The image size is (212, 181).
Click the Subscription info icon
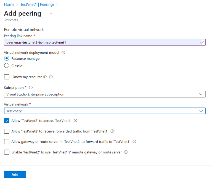(x=31, y=88)
